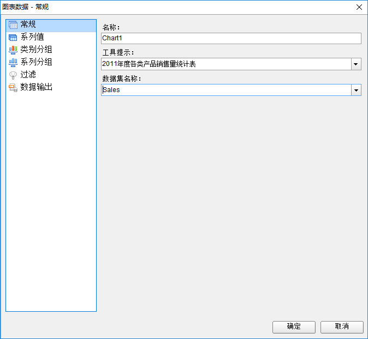Click the 数据集名称 field showing Sales
The width and height of the screenshot is (368, 339).
[x=226, y=90]
